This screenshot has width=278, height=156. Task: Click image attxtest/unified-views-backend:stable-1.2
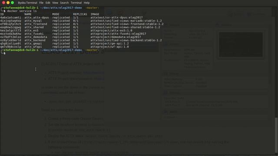point(126,40)
